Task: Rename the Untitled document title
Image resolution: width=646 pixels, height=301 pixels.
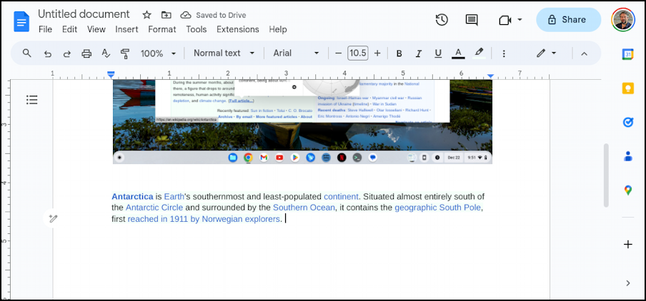Action: coord(84,14)
